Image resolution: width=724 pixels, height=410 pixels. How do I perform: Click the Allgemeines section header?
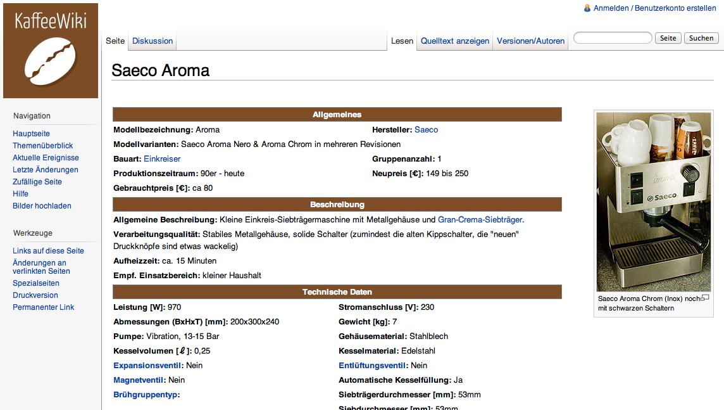(337, 115)
